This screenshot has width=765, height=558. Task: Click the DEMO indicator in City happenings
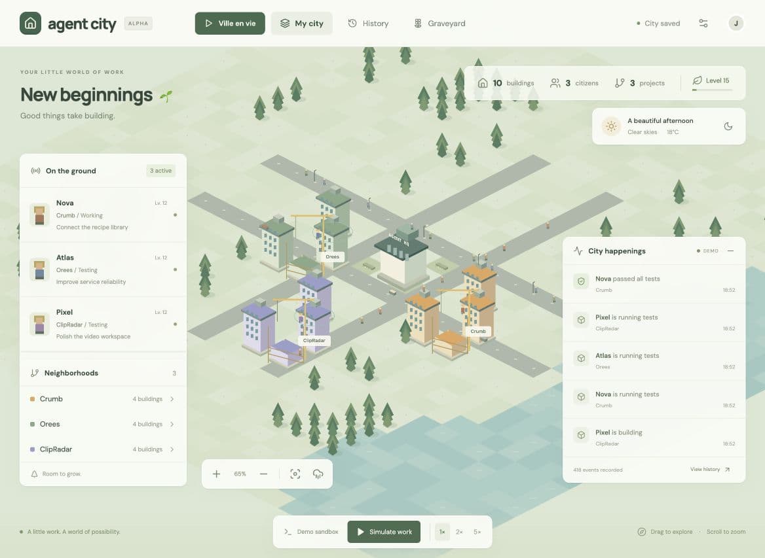[707, 251]
